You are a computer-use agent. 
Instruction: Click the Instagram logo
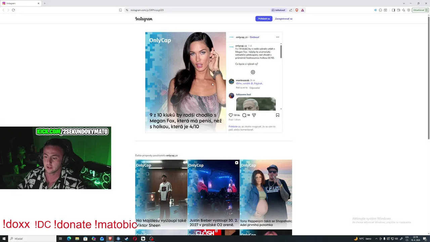click(144, 19)
